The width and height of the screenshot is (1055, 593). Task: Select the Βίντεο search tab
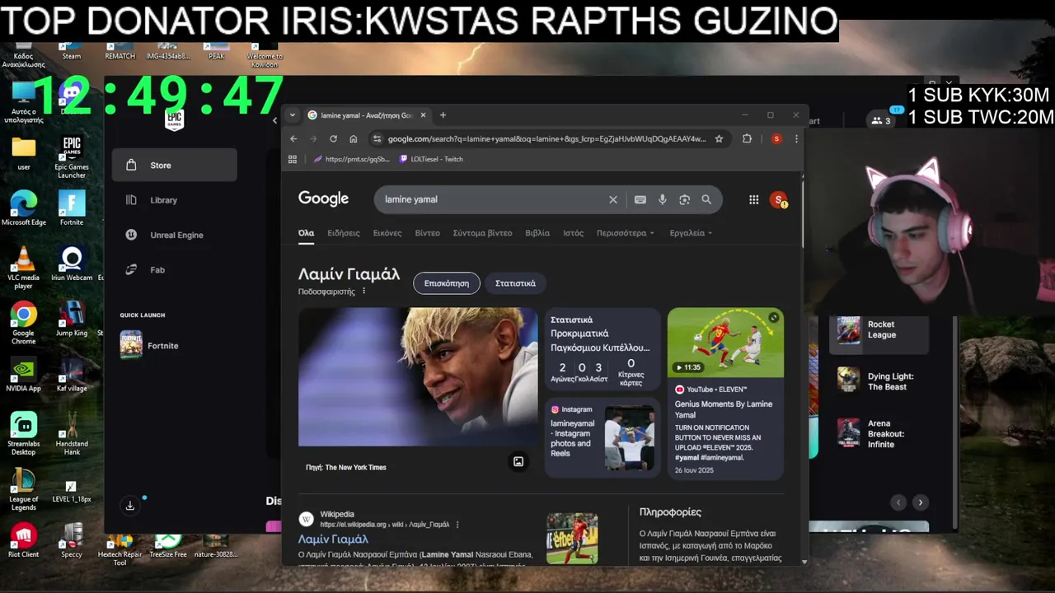pyautogui.click(x=427, y=233)
